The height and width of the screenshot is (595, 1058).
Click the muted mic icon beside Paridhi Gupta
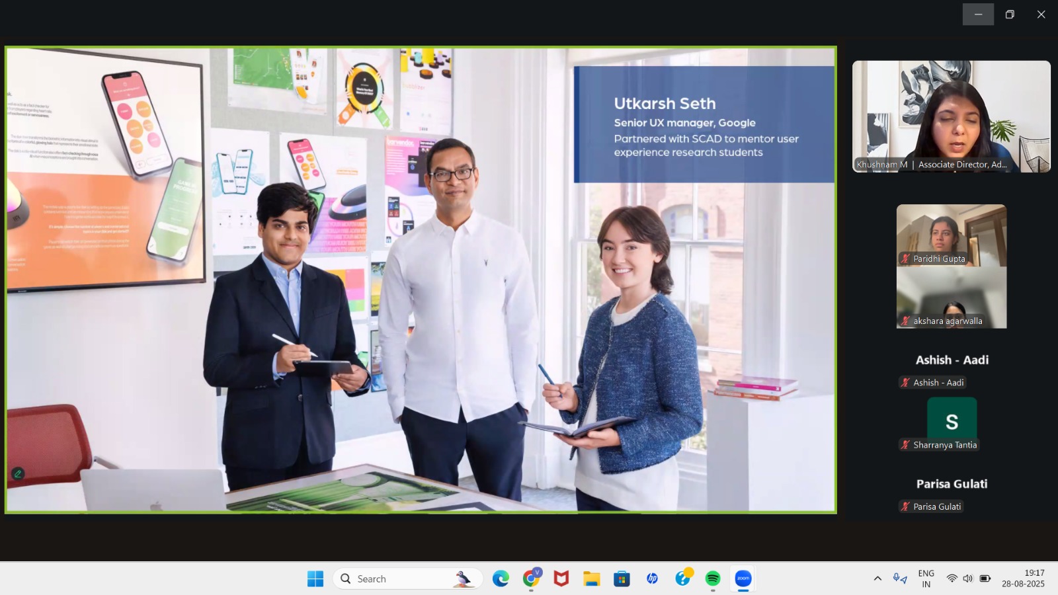point(905,258)
